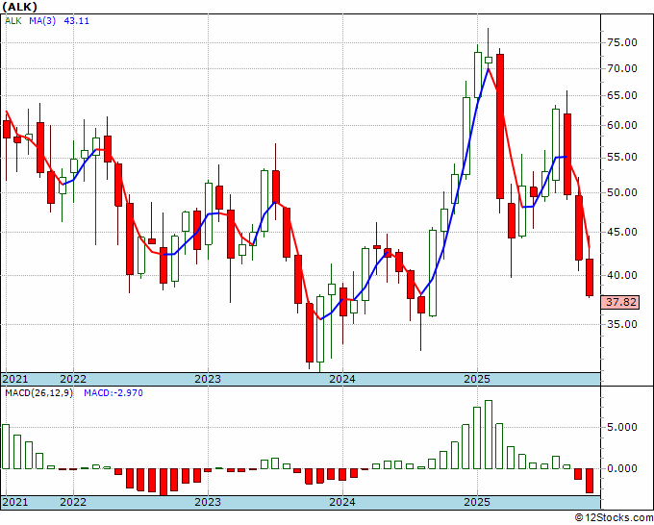This screenshot has height=525, width=654.
Task: Click the 2025 label on price chart axis
Action: pos(477,379)
